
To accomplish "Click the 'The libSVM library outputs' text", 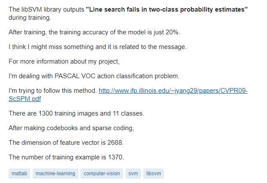I will click(46, 9).
